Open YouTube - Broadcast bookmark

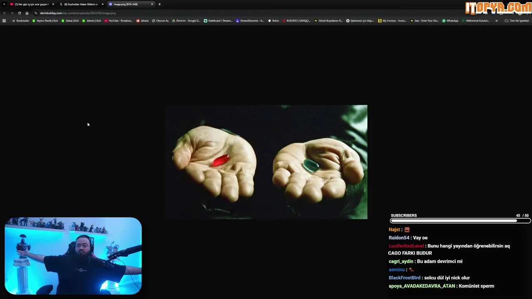118,20
